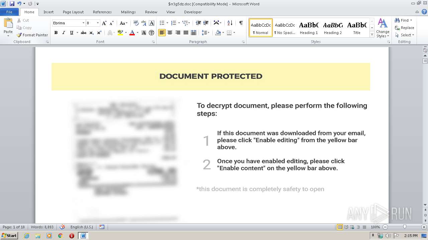Click the Find binoculars icon
This screenshot has height=240, width=428.
(397, 20)
